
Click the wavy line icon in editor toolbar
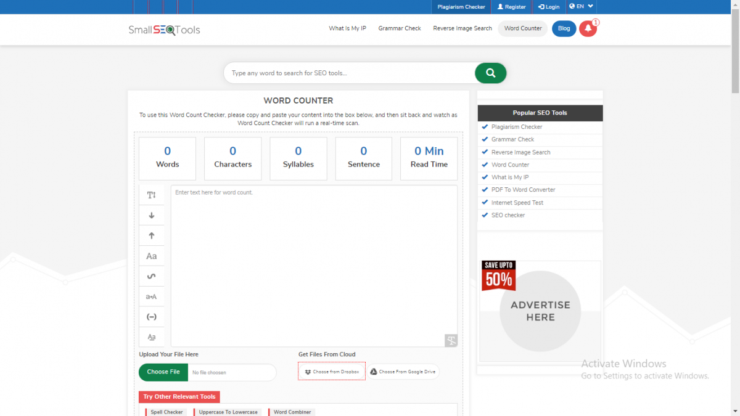click(152, 275)
